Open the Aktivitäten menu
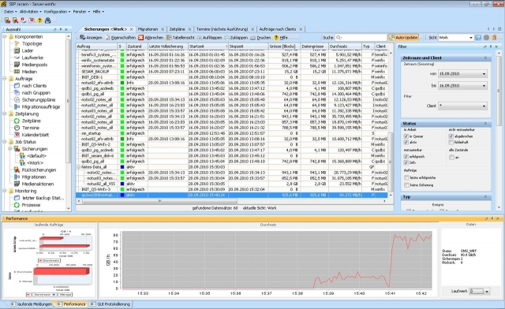 [30, 12]
